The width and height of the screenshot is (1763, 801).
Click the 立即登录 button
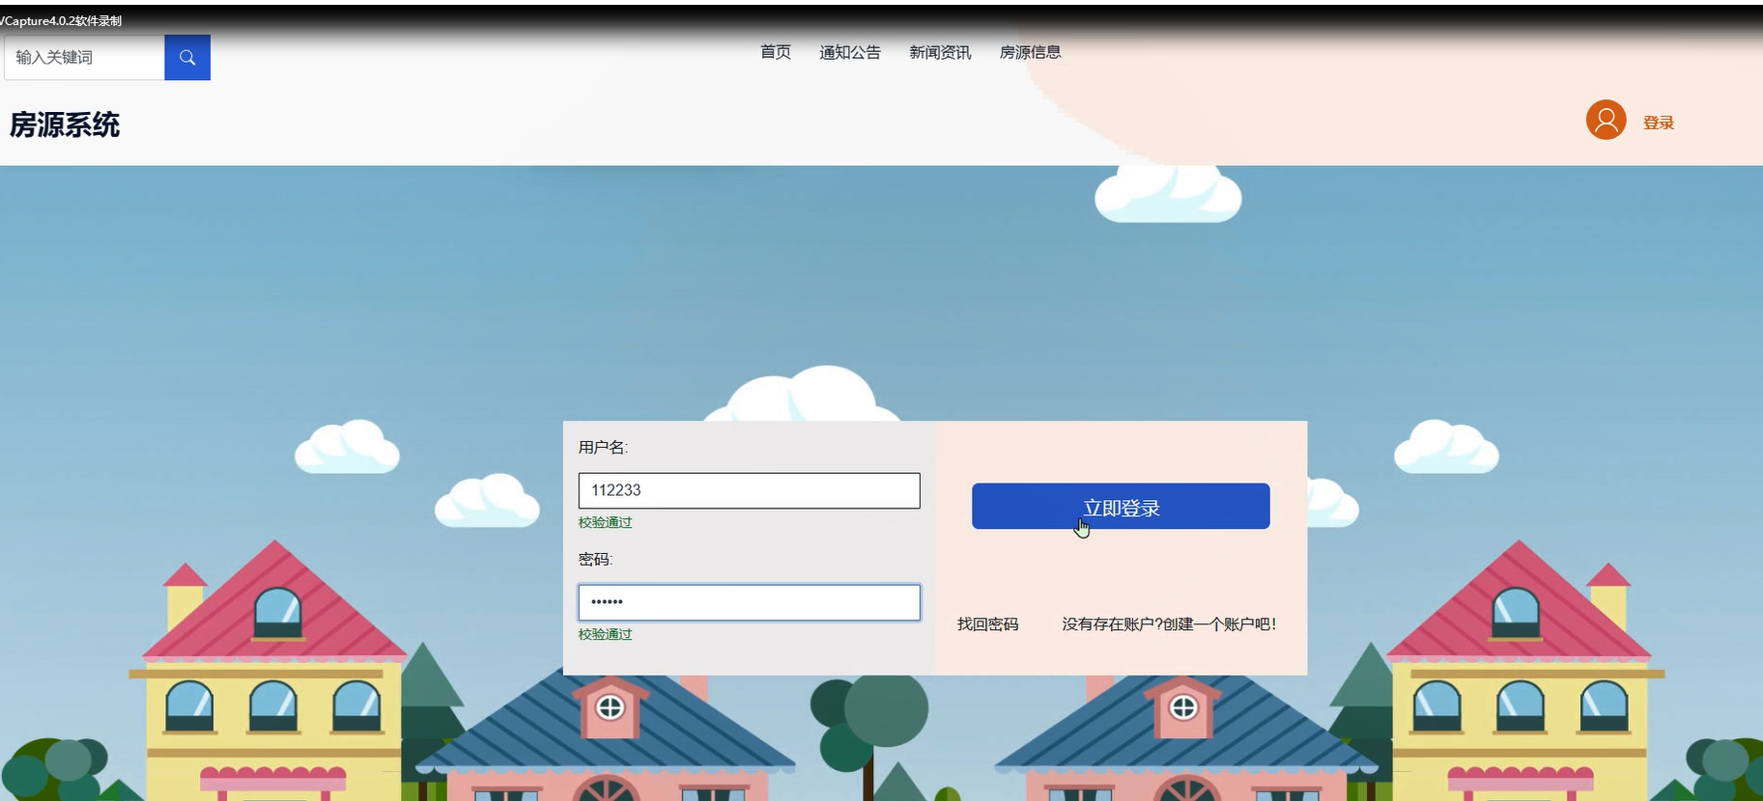[x=1121, y=507]
